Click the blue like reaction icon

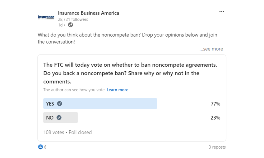point(40,147)
